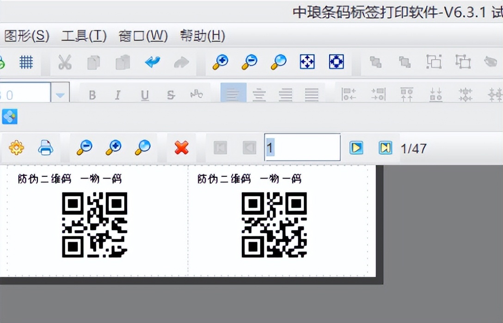Select left text alignment
Screen dimensions: 503x323
coord(233,93)
